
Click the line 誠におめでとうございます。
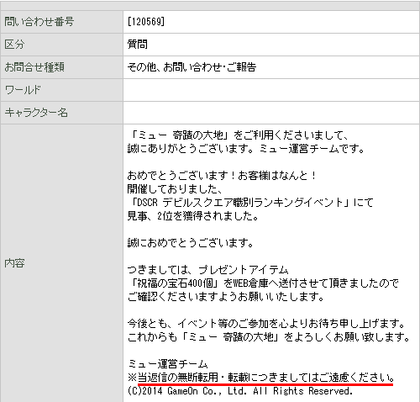tap(191, 243)
